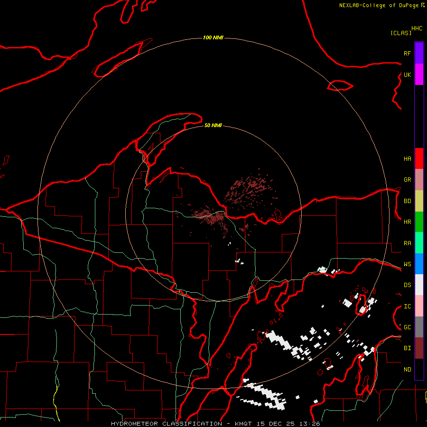
Task: Click the GC legend label
Action: click(x=407, y=327)
